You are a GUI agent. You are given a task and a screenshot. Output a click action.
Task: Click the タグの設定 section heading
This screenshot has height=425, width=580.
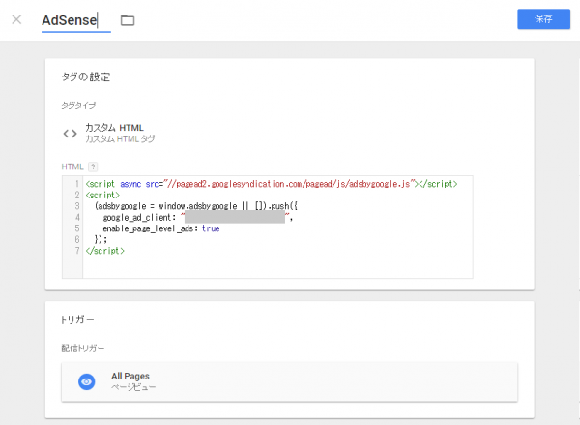pos(86,77)
